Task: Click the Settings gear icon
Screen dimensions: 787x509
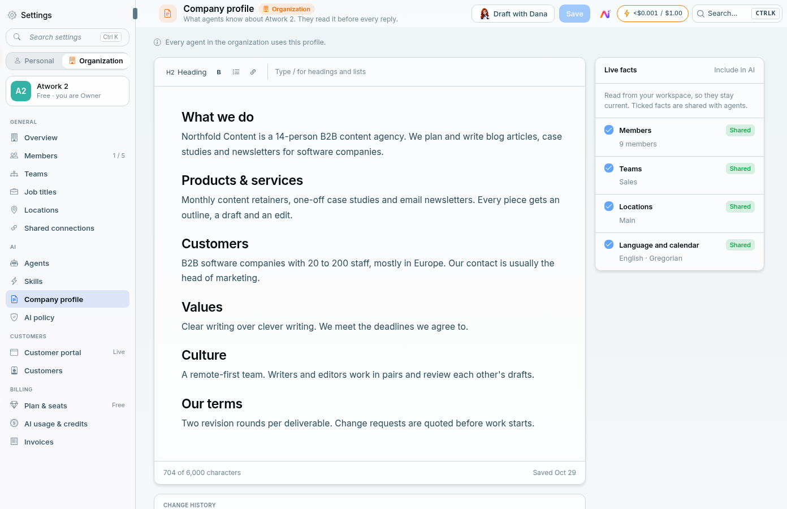Action: 12,15
